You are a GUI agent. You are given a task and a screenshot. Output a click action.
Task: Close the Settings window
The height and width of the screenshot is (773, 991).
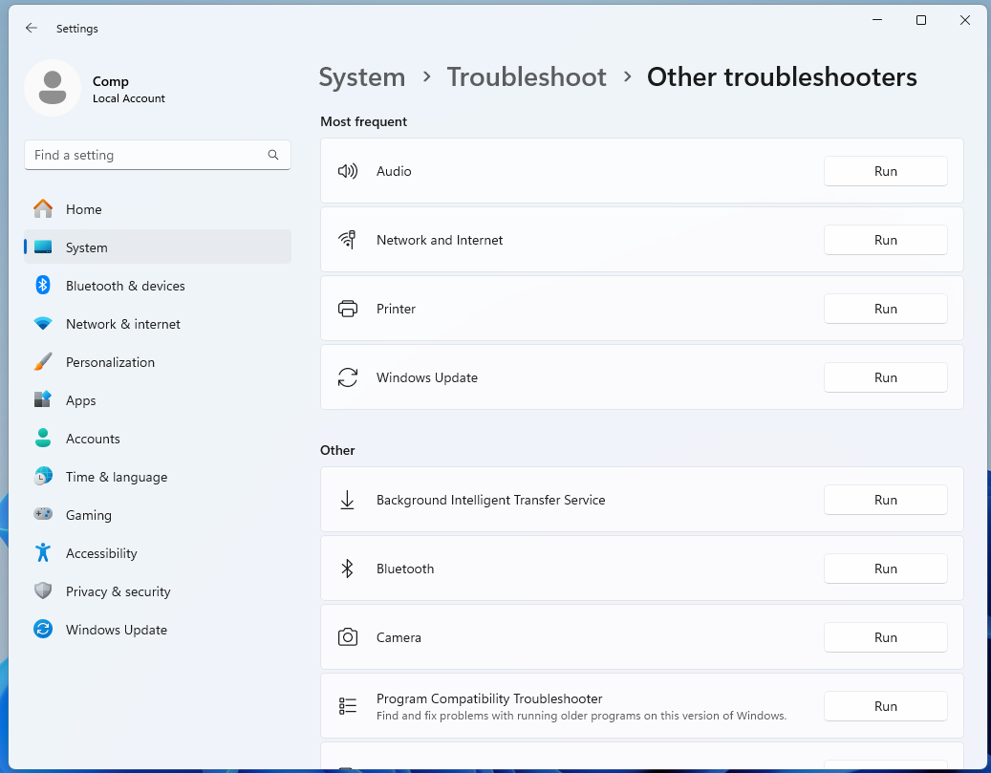[964, 20]
